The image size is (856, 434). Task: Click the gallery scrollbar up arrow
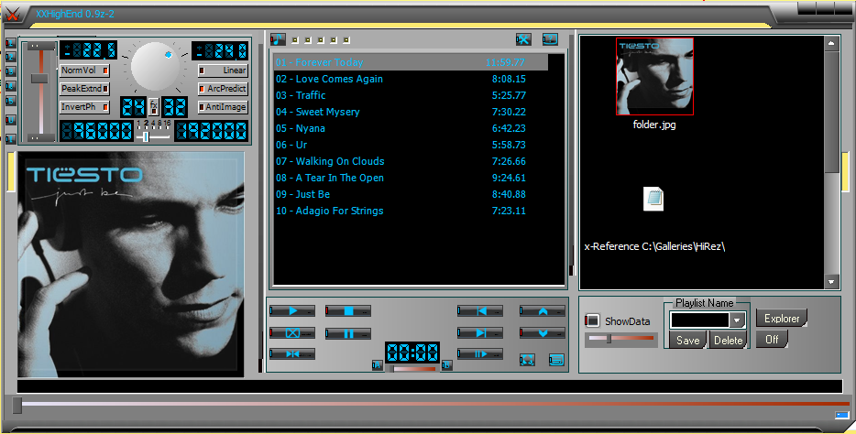tap(831, 43)
